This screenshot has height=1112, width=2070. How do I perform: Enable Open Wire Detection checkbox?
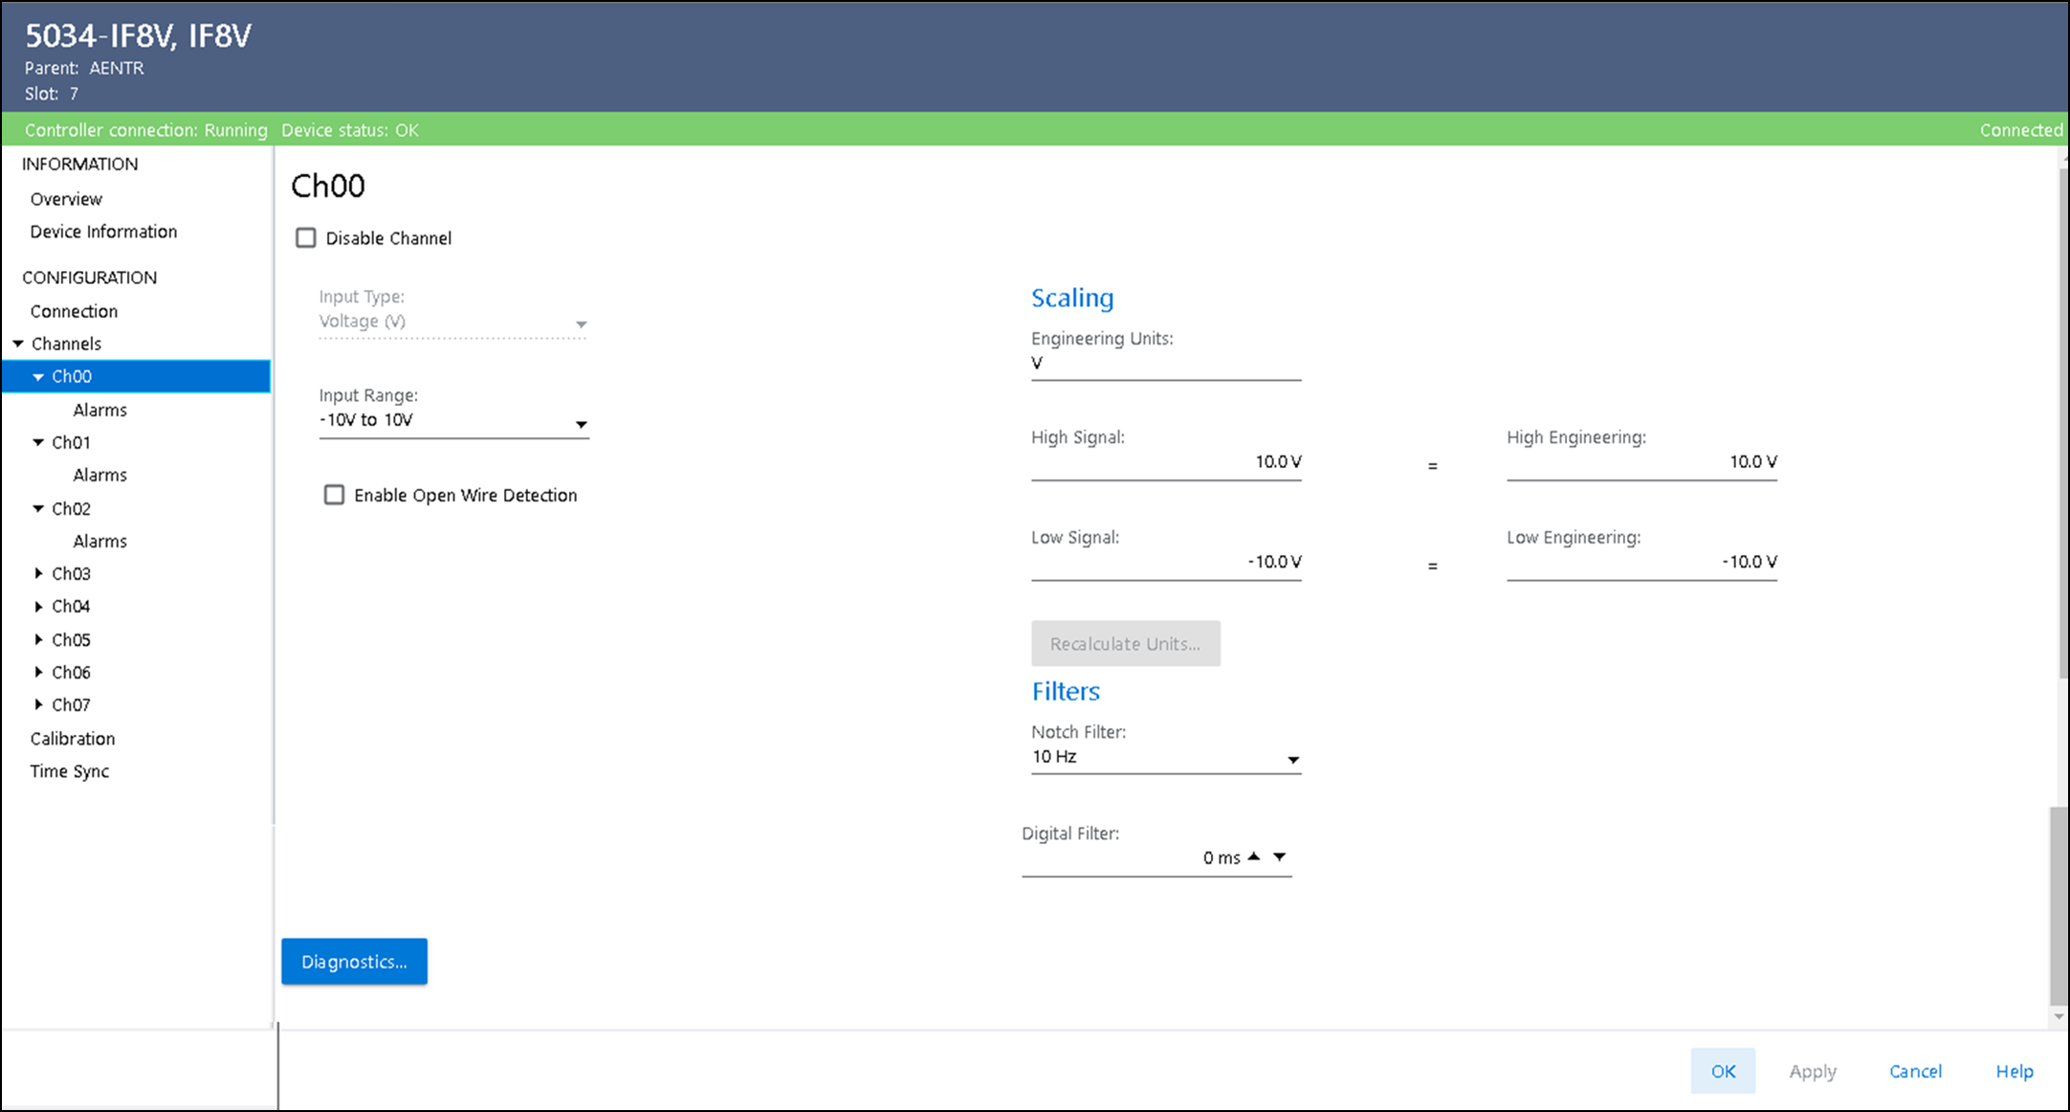pyautogui.click(x=334, y=495)
